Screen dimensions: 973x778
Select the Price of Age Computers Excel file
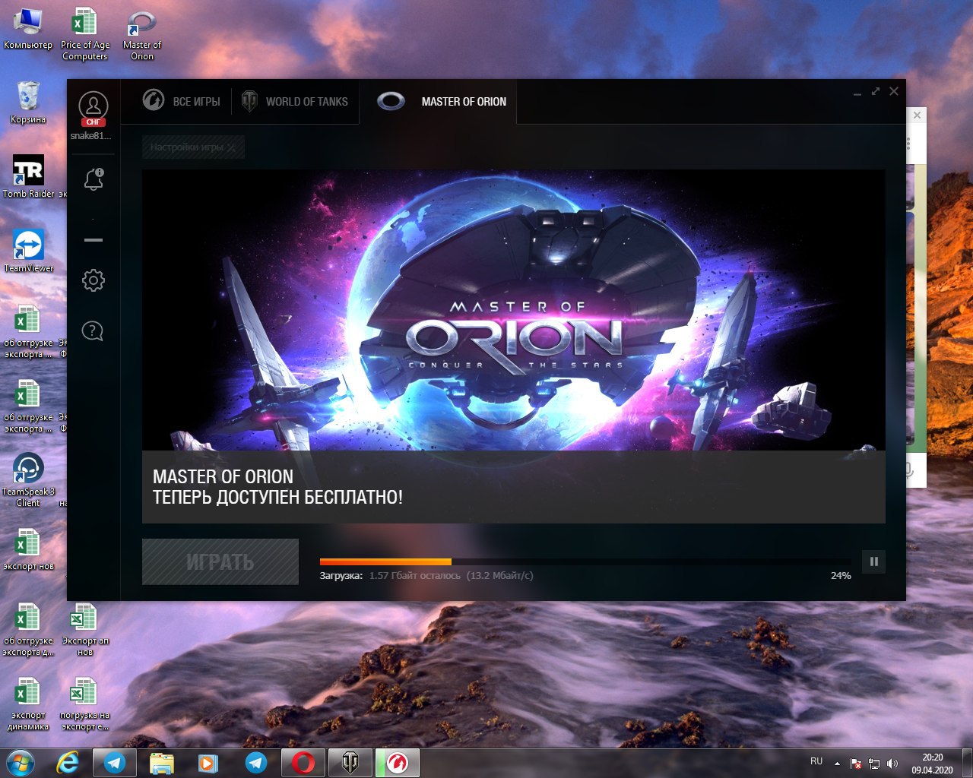84,34
